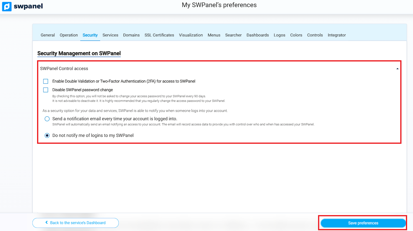Open the Colors tab
The width and height of the screenshot is (413, 231).
pos(296,35)
